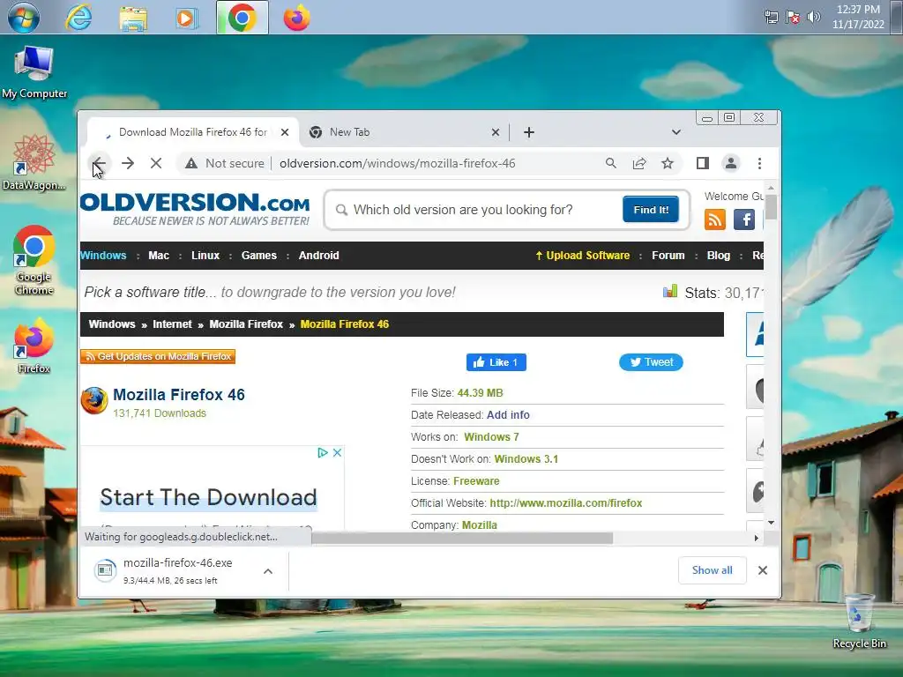Click the Firefox logo beside the title
The image size is (903, 677).
click(x=93, y=401)
